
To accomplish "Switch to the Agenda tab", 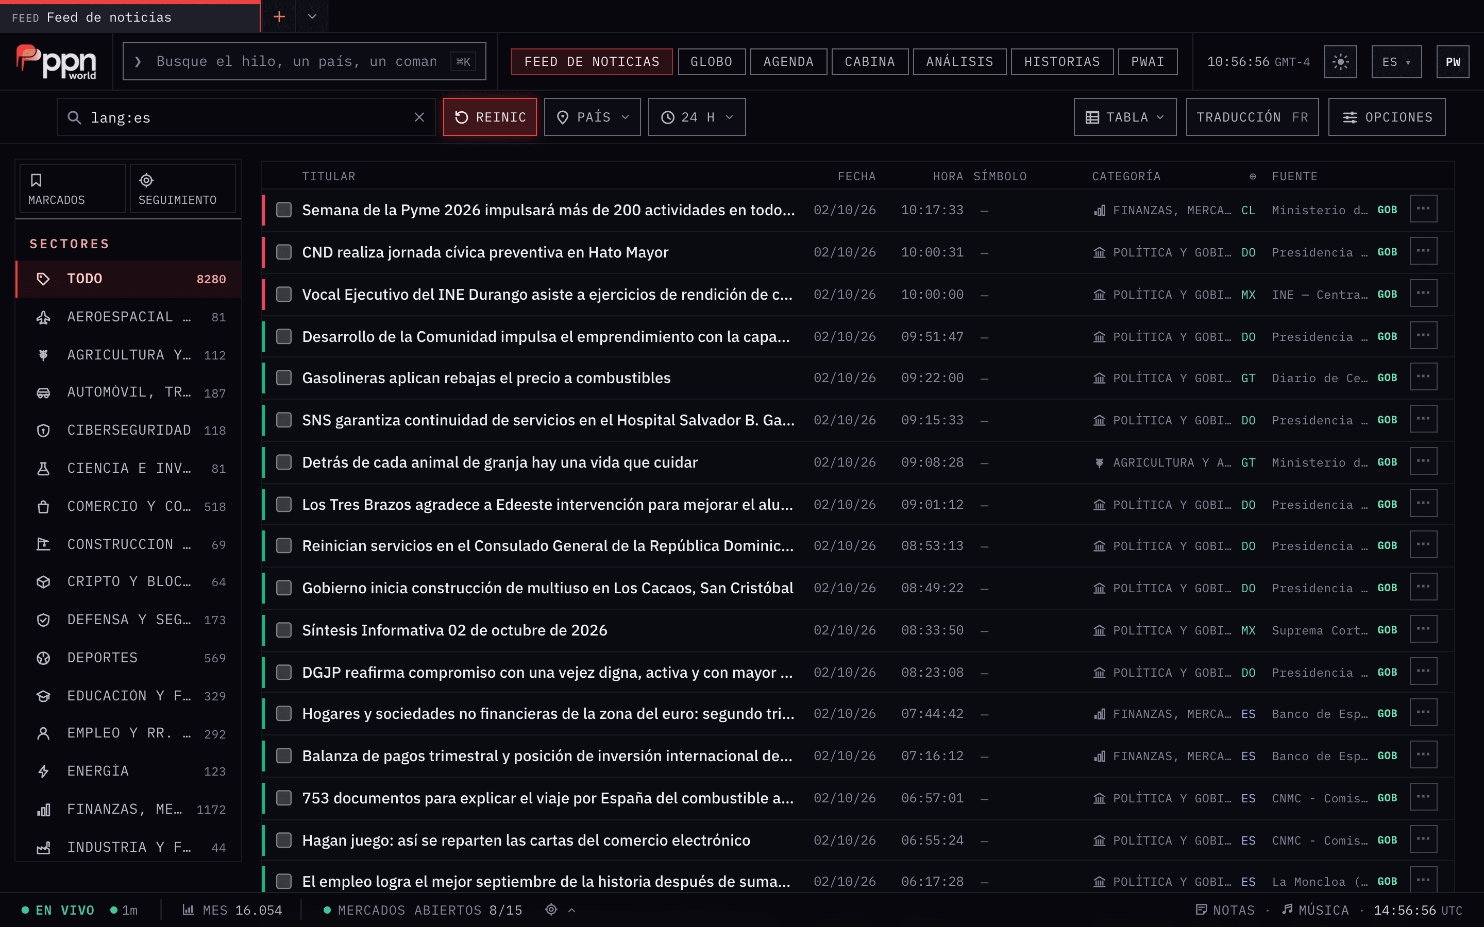I will pyautogui.click(x=788, y=62).
